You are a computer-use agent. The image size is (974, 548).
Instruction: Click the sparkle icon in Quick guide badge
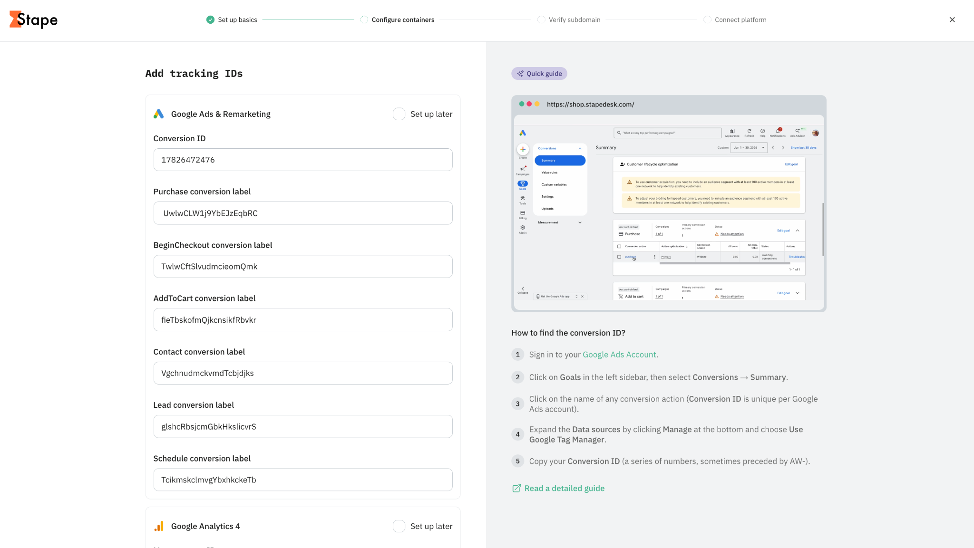pos(520,74)
